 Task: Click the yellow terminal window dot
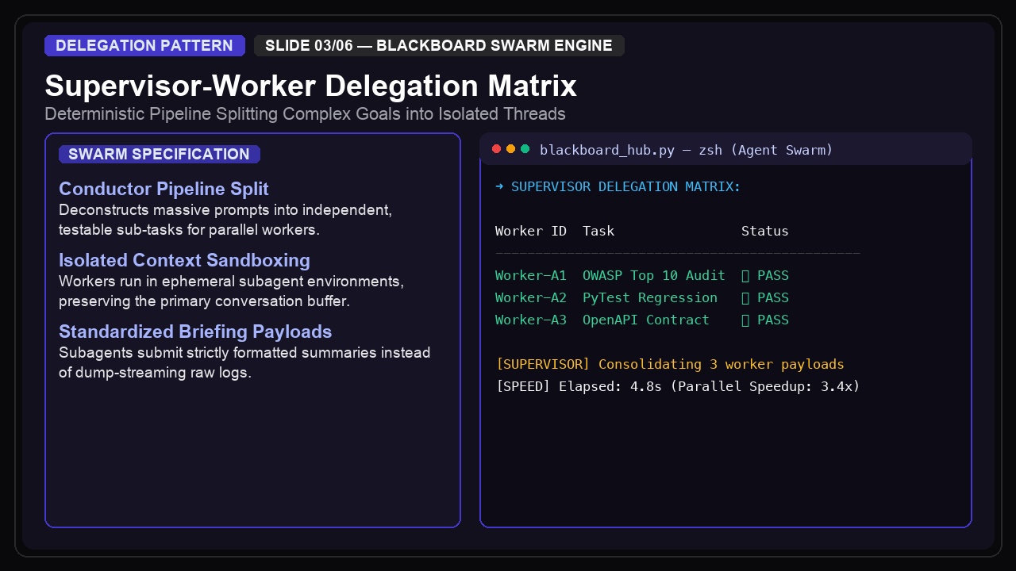point(511,149)
